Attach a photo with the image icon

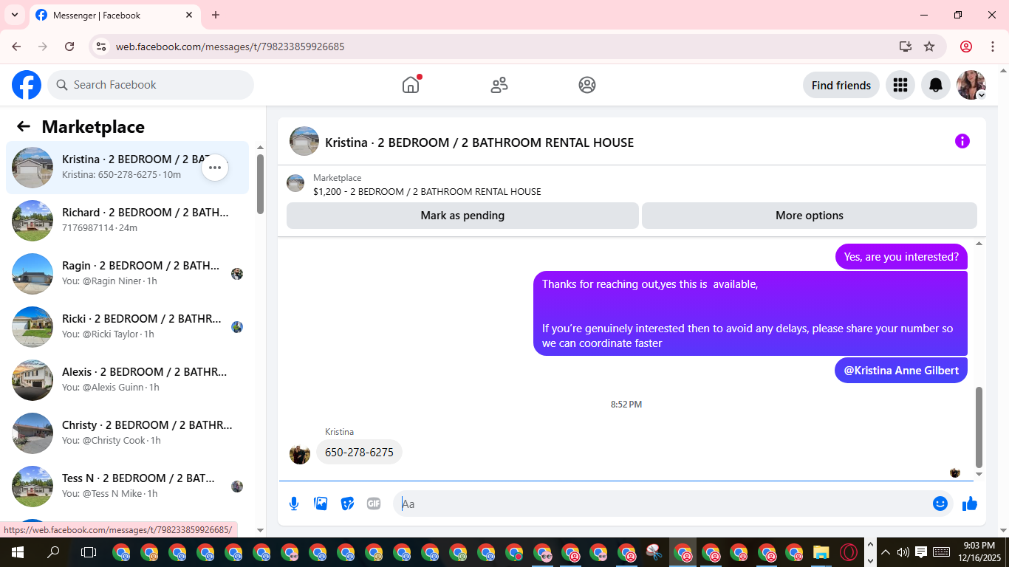(x=321, y=504)
